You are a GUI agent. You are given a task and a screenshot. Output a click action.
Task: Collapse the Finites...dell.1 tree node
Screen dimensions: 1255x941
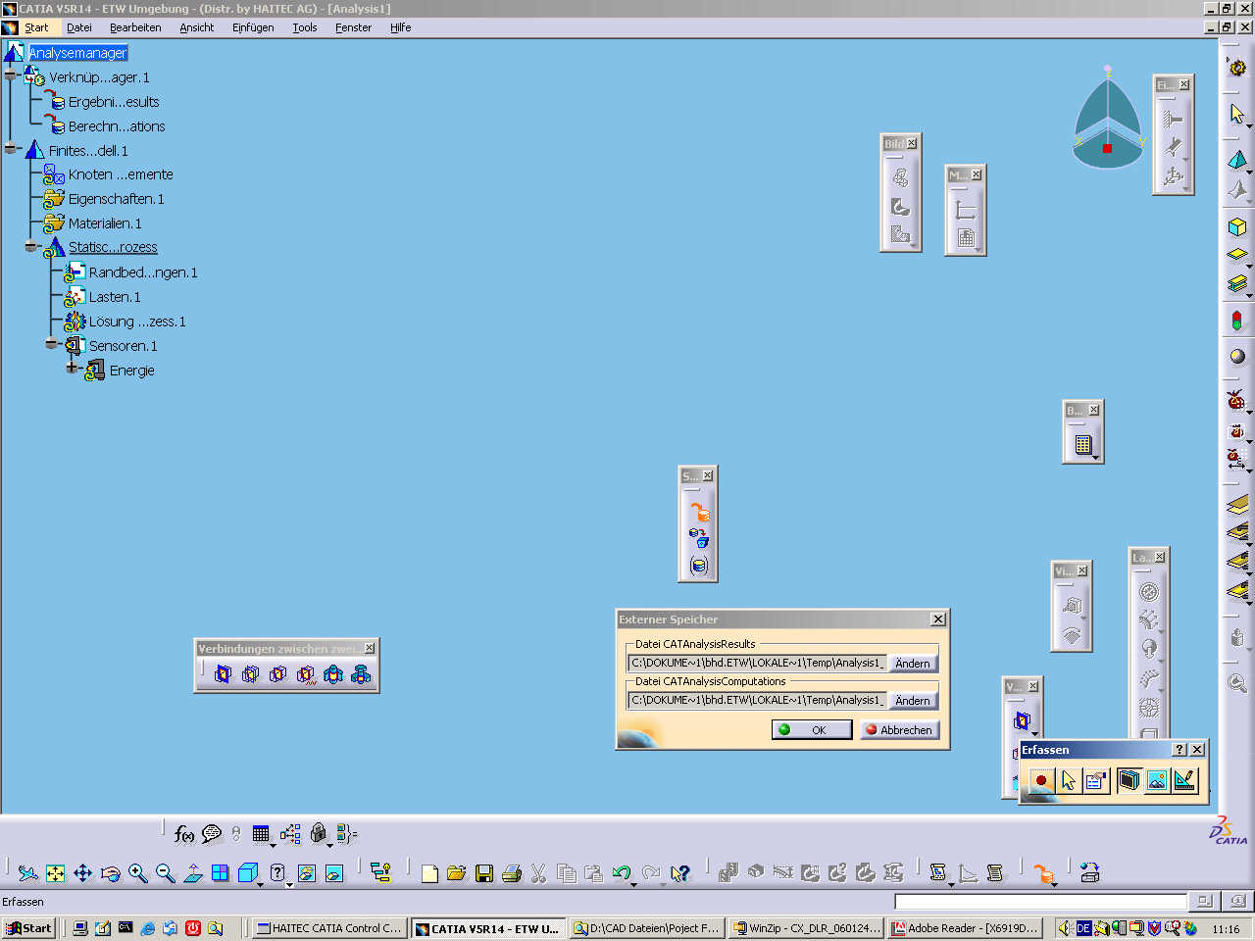(x=11, y=149)
